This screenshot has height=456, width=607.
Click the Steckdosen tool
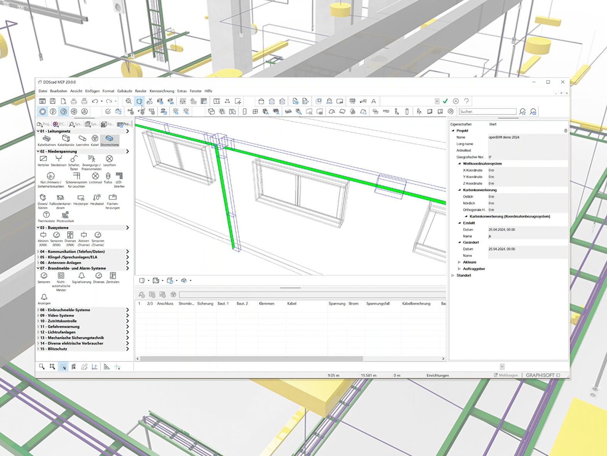coord(59,159)
